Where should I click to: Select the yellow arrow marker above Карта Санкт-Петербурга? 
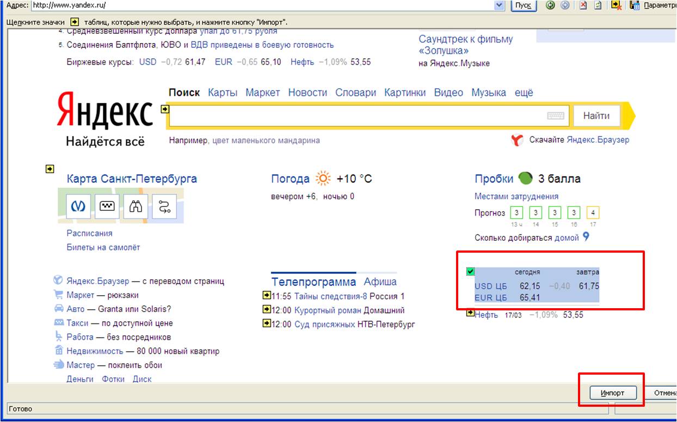[50, 169]
